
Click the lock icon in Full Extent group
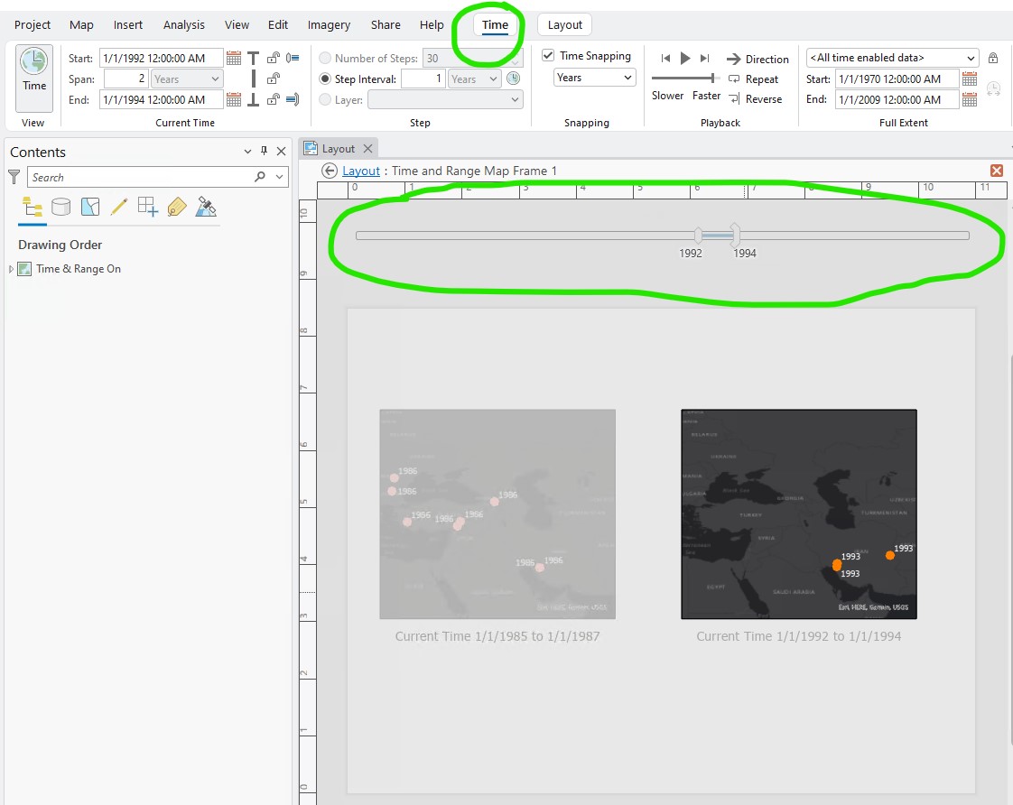tap(993, 57)
